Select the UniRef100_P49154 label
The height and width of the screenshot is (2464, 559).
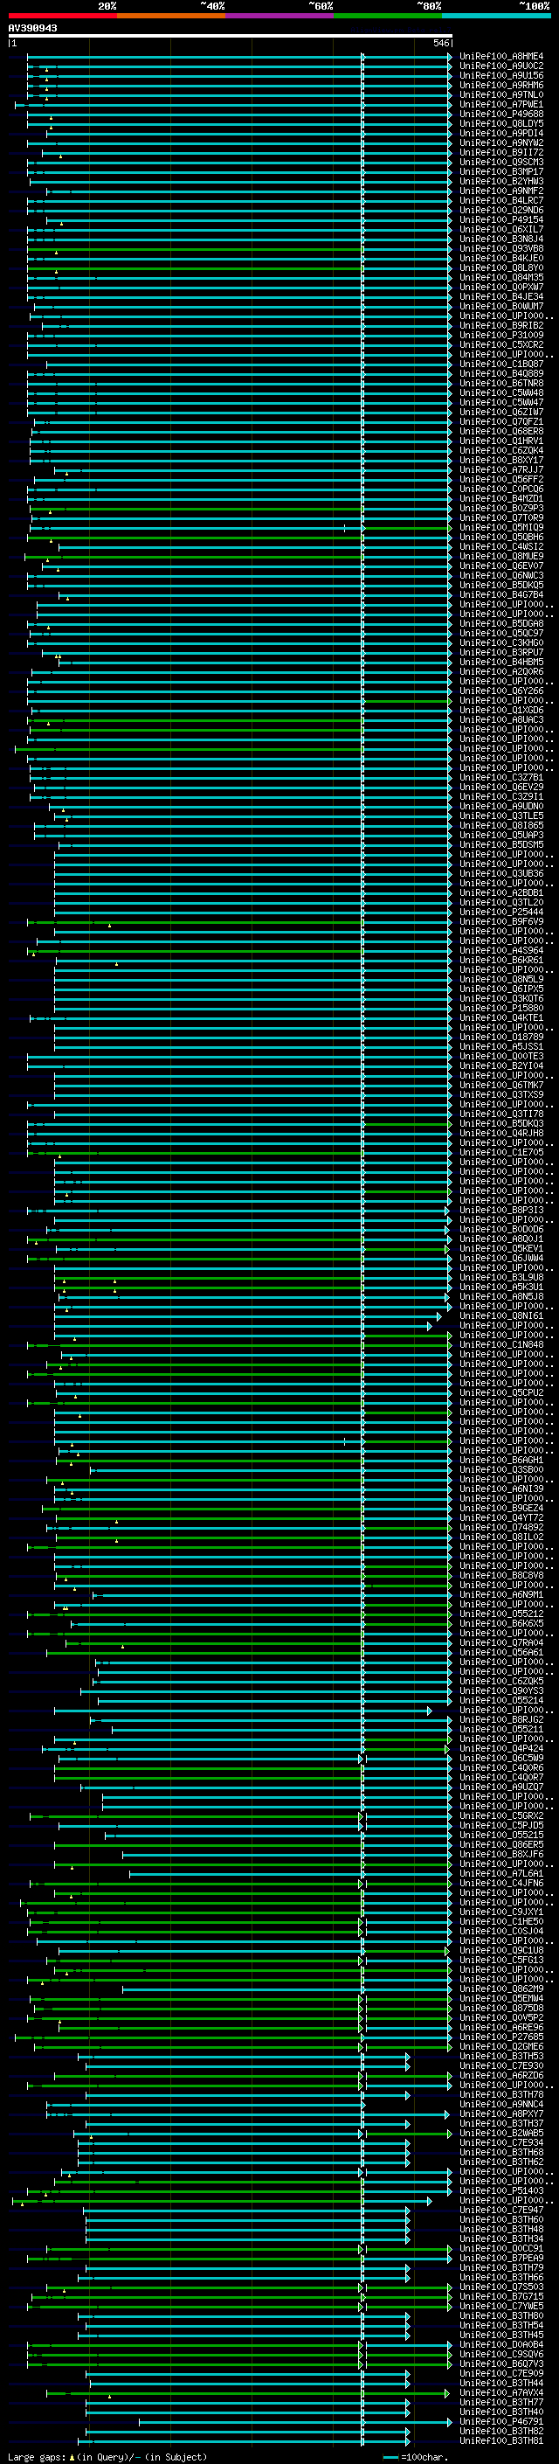(500, 220)
